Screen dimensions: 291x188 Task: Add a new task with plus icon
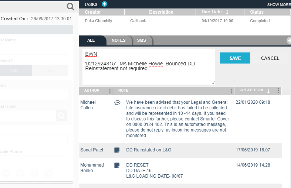104,4
